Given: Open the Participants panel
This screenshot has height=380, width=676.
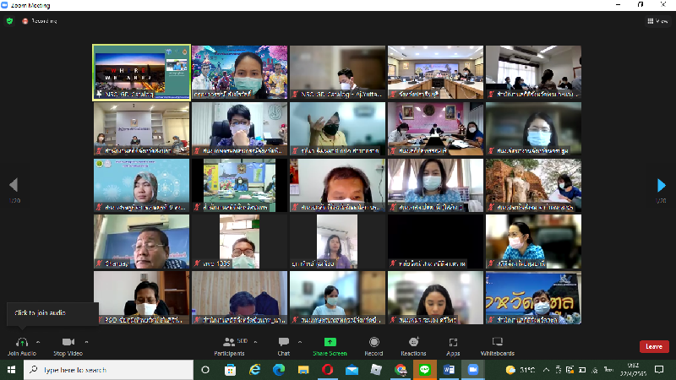Looking at the screenshot, I should (x=228, y=342).
